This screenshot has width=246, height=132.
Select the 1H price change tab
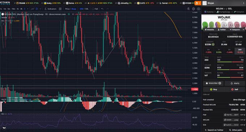[x=219, y=51]
